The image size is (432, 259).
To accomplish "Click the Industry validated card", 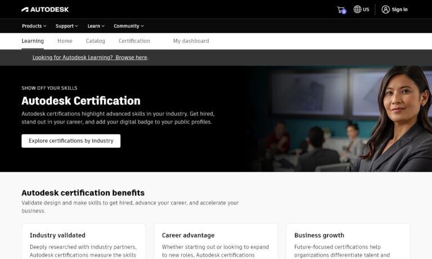I will click(x=83, y=242).
